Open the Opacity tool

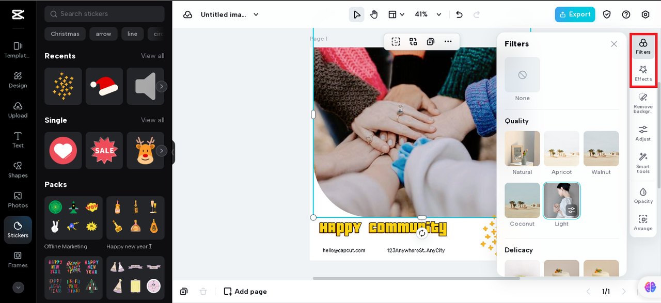tap(643, 196)
